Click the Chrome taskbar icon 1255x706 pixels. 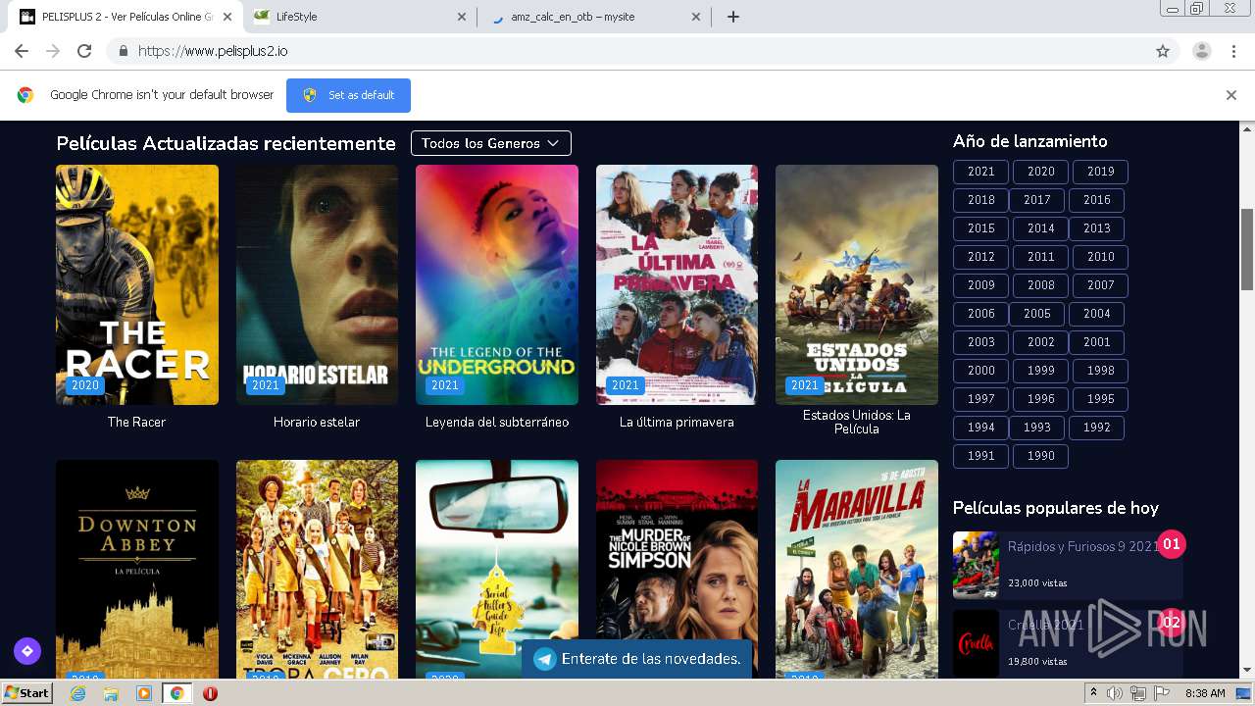[176, 693]
